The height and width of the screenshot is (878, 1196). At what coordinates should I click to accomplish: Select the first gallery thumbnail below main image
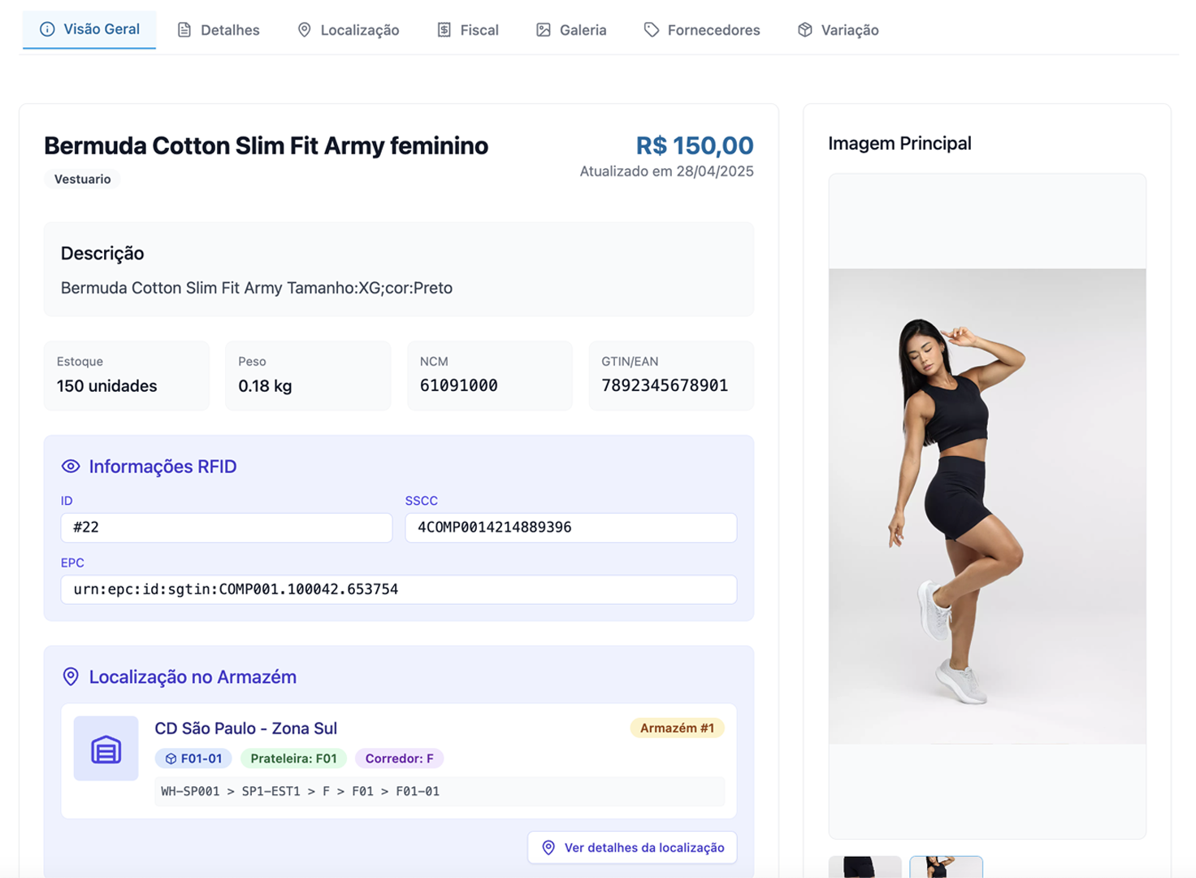coord(864,867)
